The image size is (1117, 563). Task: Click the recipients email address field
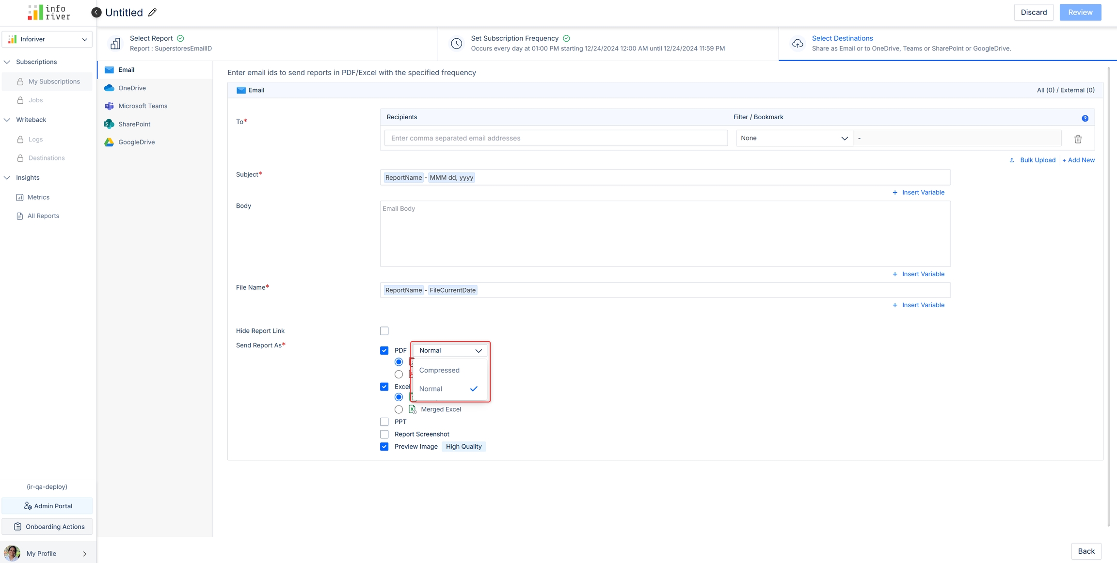[556, 138]
